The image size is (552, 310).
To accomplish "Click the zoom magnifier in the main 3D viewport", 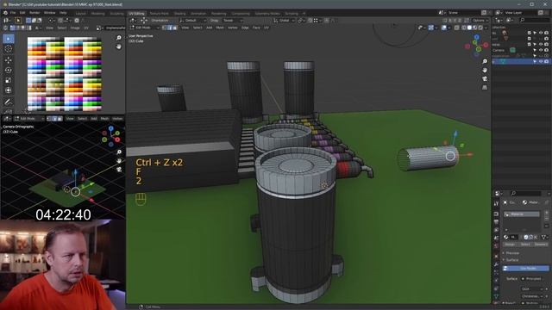I will point(485,61).
